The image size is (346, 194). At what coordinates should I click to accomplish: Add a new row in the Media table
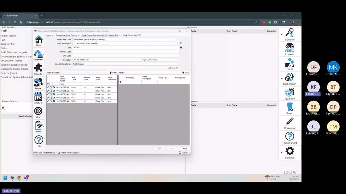pyautogui.click(x=120, y=82)
